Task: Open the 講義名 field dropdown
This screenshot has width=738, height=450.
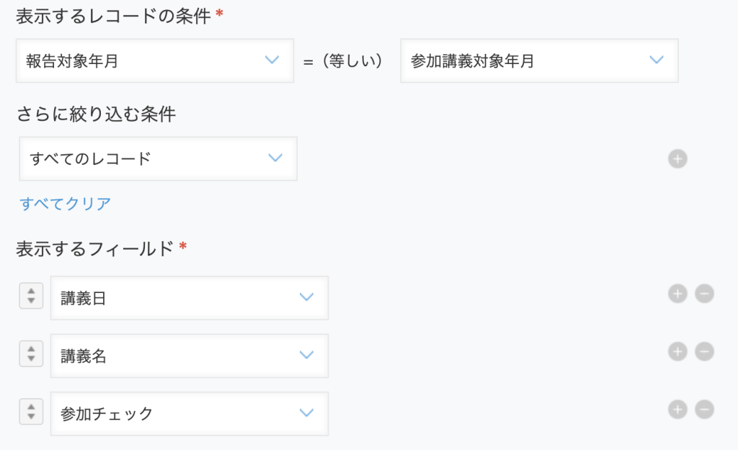Action: click(189, 356)
